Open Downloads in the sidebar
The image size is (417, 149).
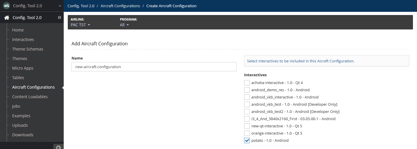coord(23,135)
